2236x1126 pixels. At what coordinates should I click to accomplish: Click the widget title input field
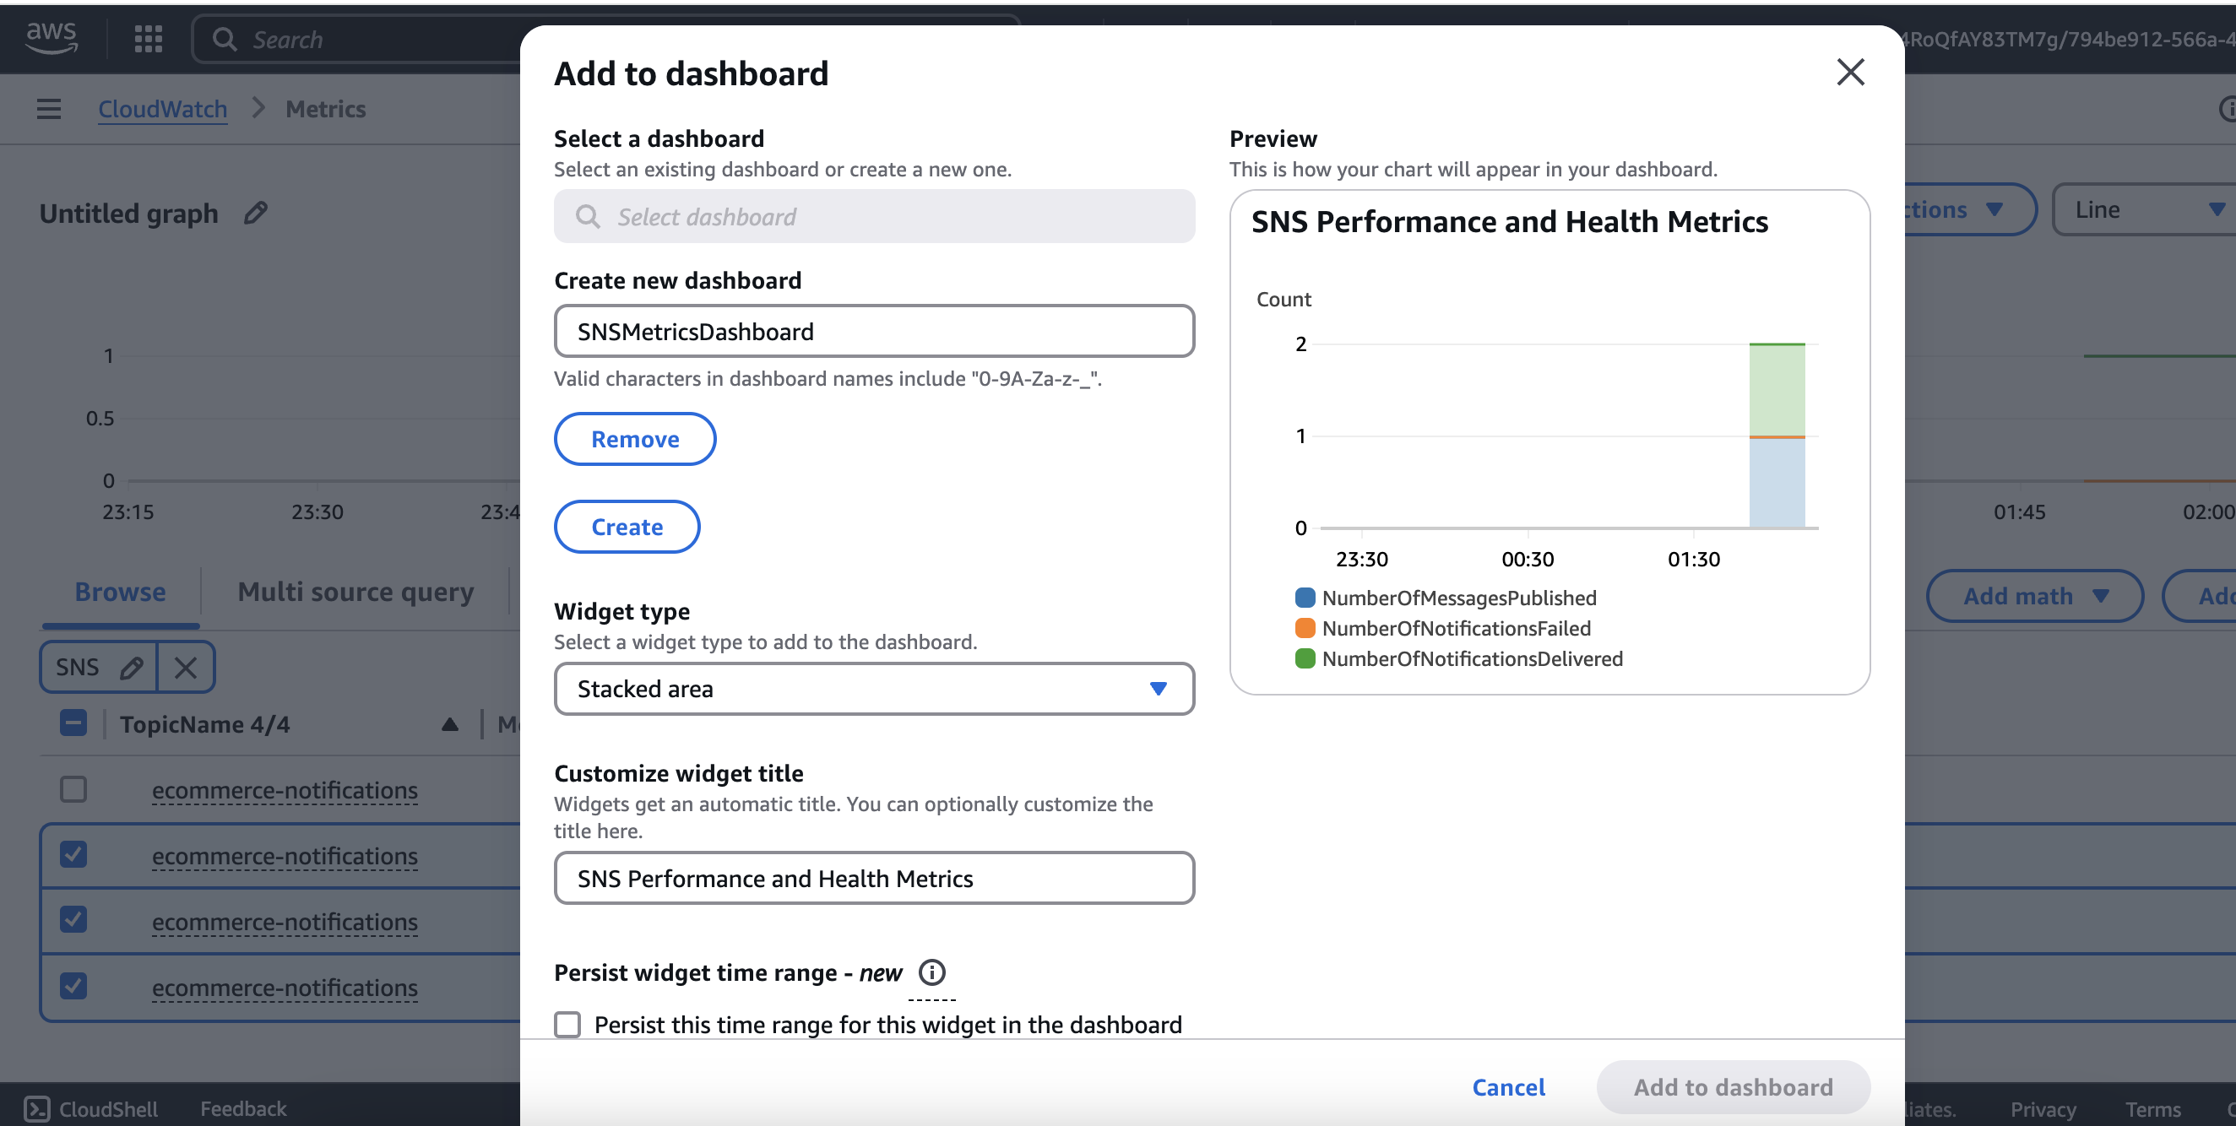pyautogui.click(x=873, y=878)
